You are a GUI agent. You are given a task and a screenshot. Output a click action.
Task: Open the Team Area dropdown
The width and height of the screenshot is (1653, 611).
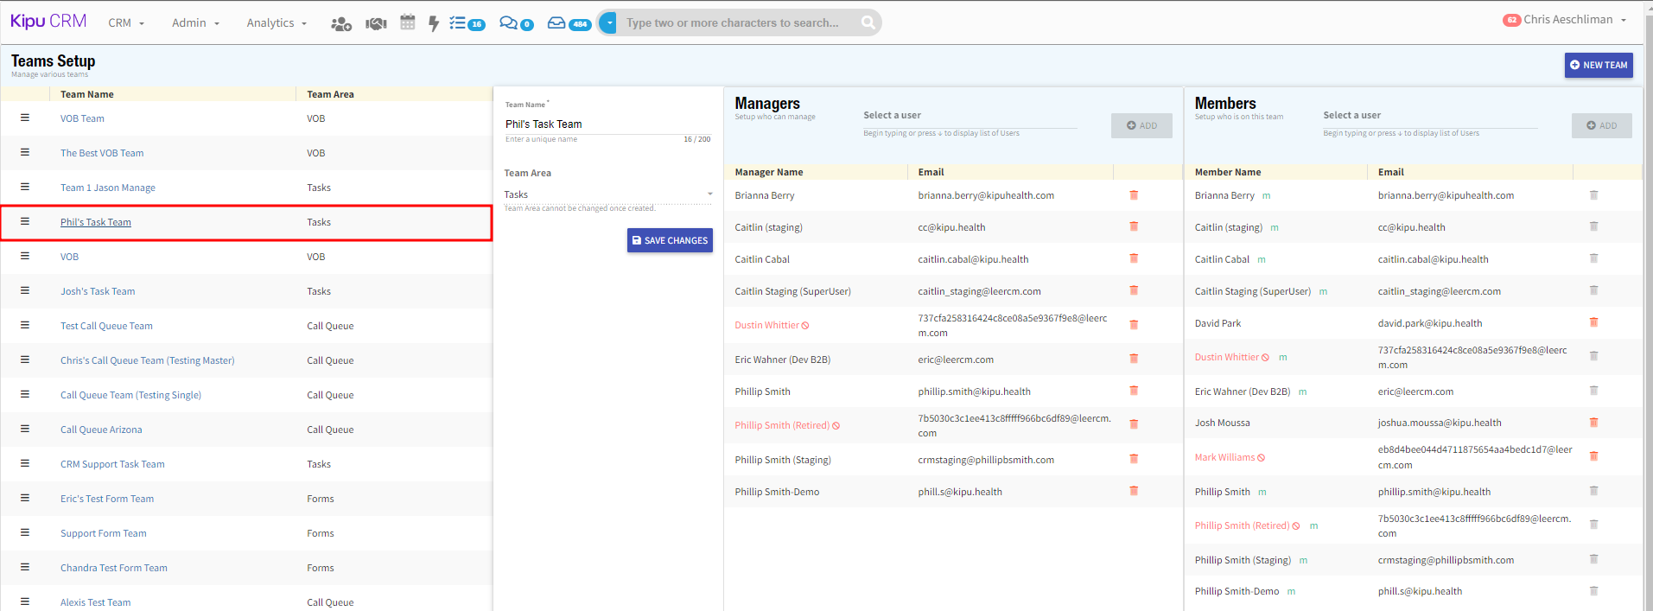(x=607, y=194)
